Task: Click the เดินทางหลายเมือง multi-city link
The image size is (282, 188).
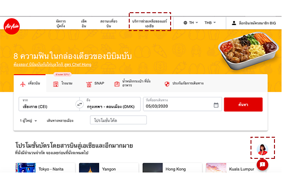Action: [60, 120]
